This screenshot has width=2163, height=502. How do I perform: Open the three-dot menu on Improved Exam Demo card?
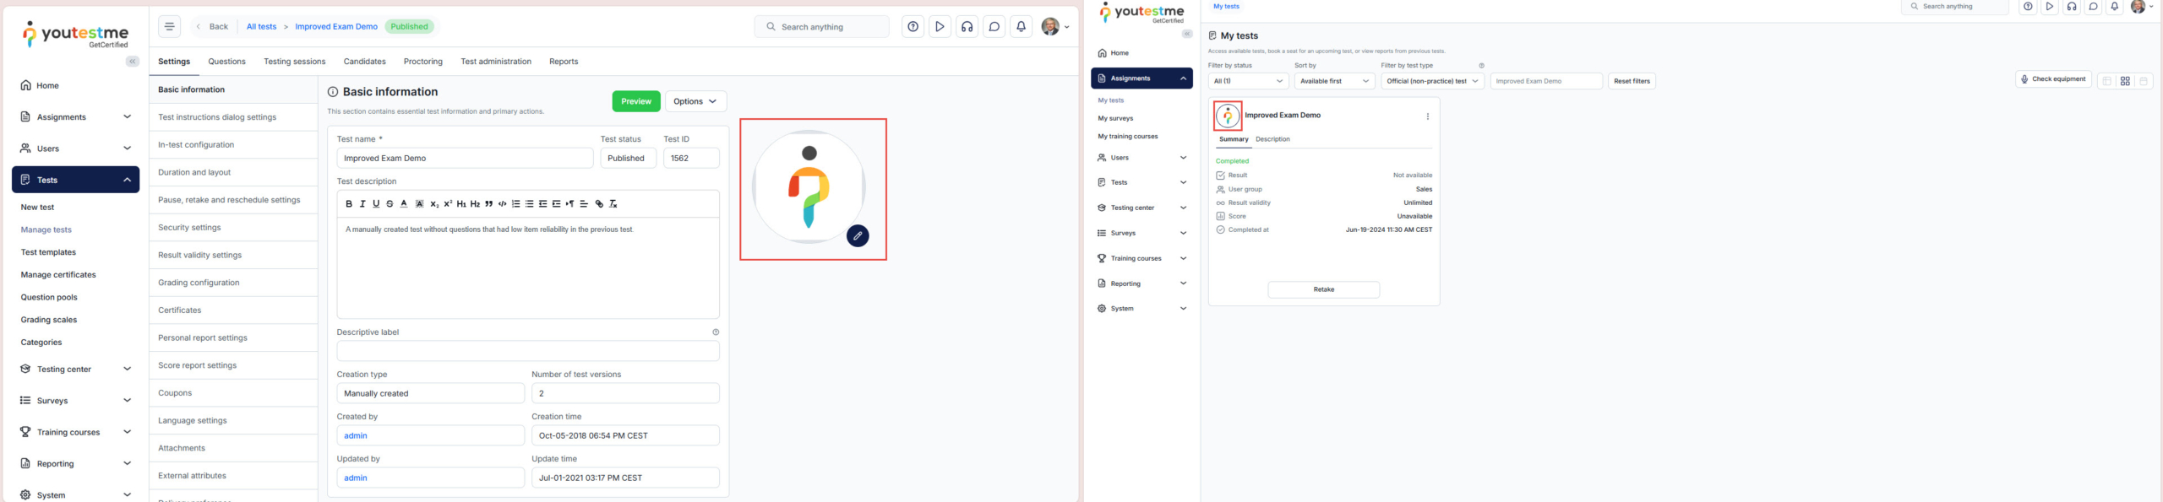click(x=1427, y=117)
